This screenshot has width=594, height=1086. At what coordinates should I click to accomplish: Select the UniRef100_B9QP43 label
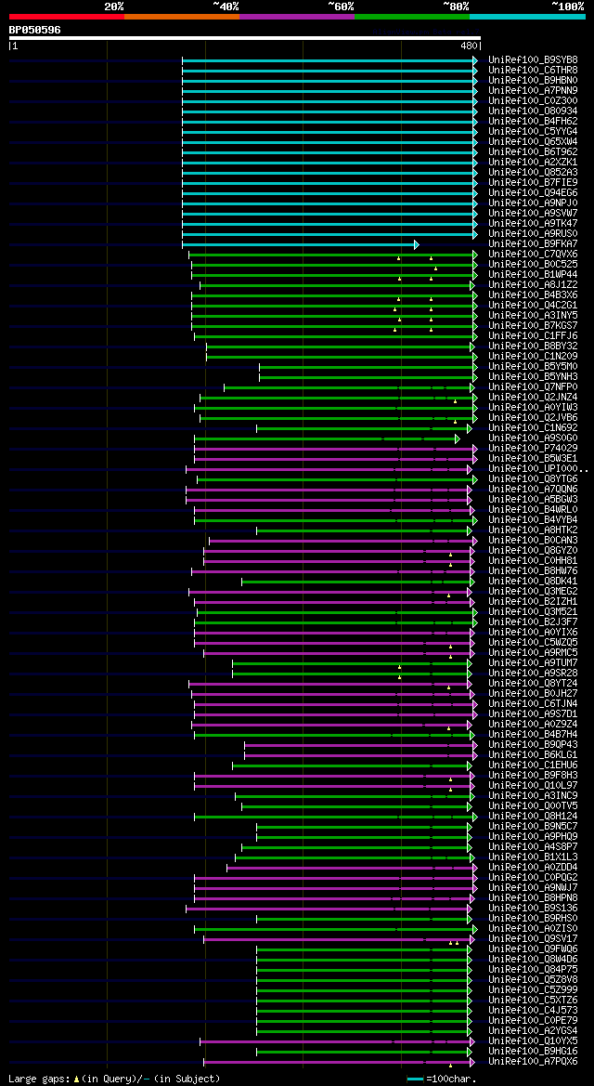tap(533, 744)
